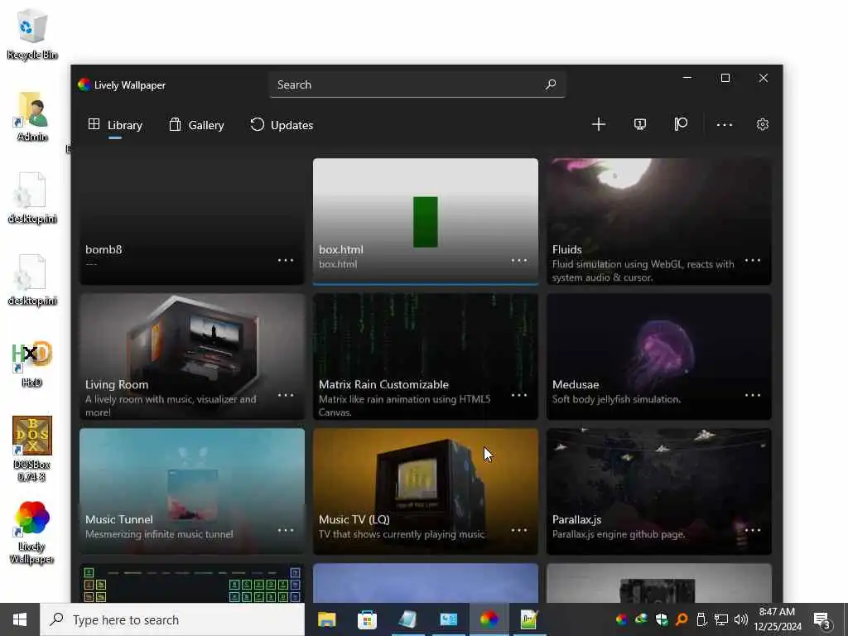
Task: Open the toolbar three-dot more menu
Action: coord(724,125)
